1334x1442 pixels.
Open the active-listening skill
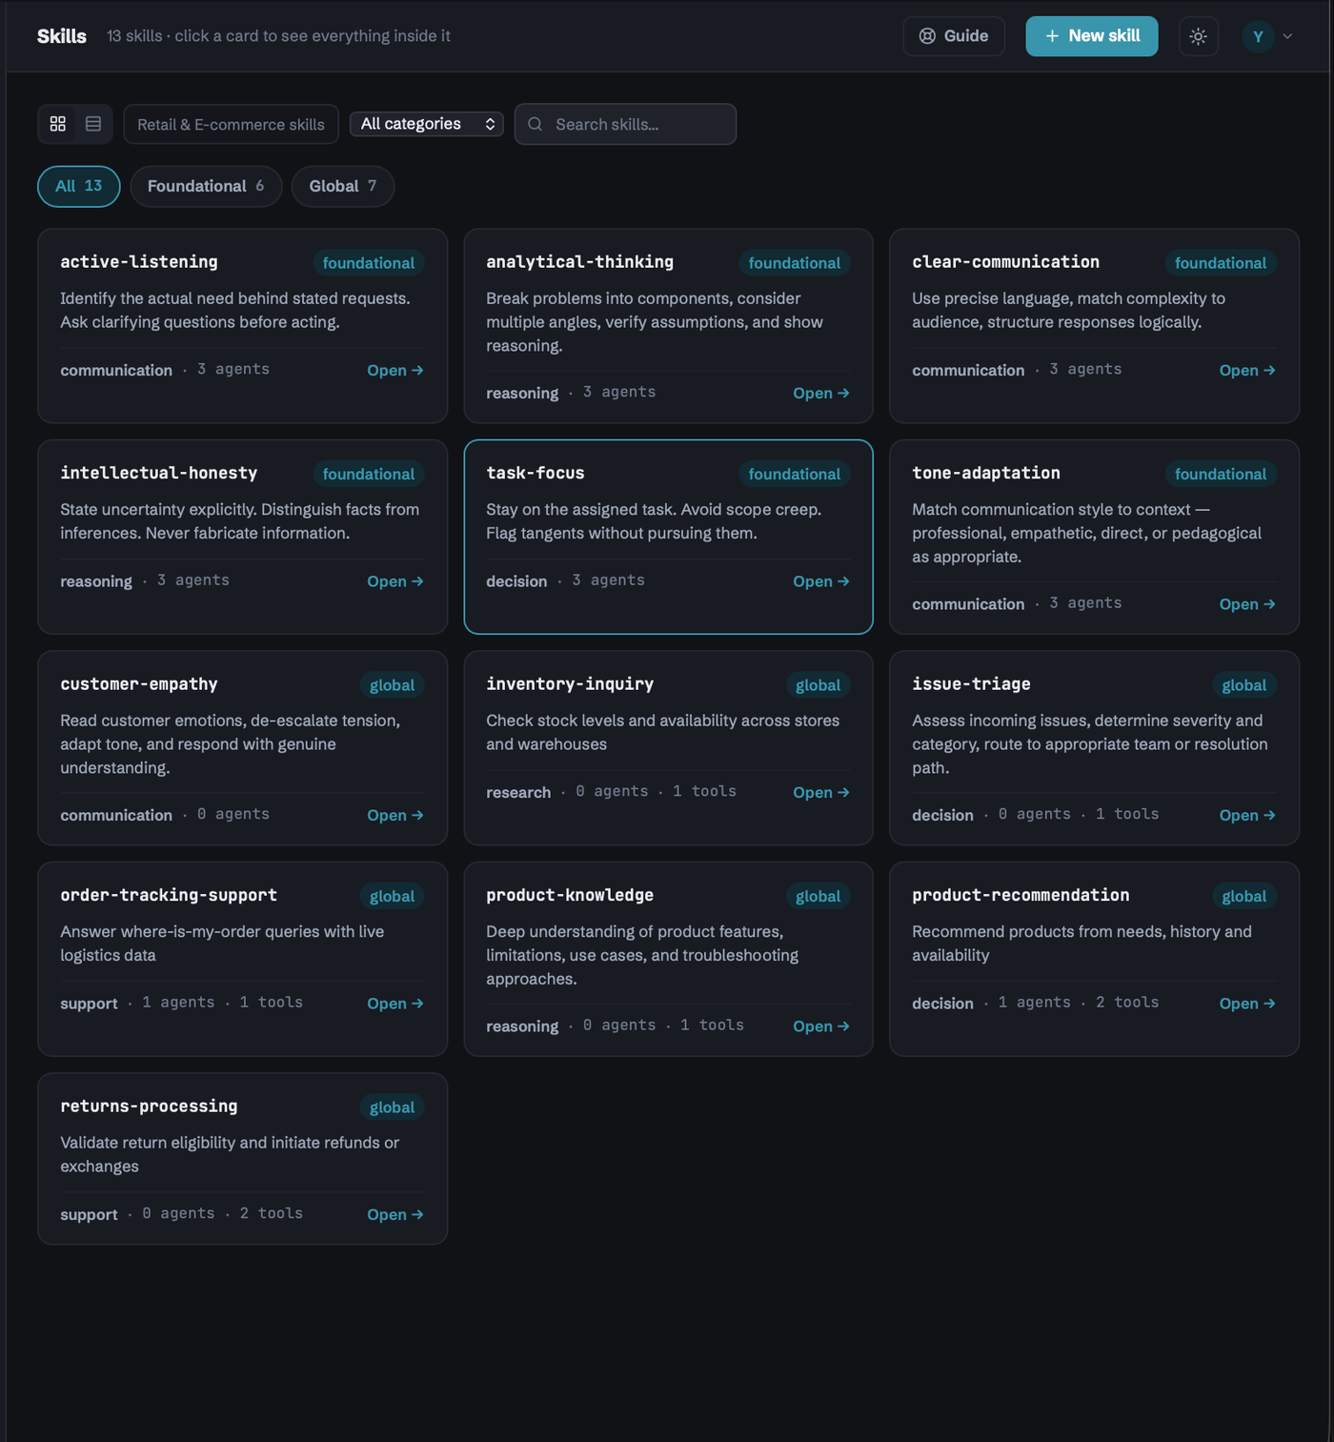[395, 371]
